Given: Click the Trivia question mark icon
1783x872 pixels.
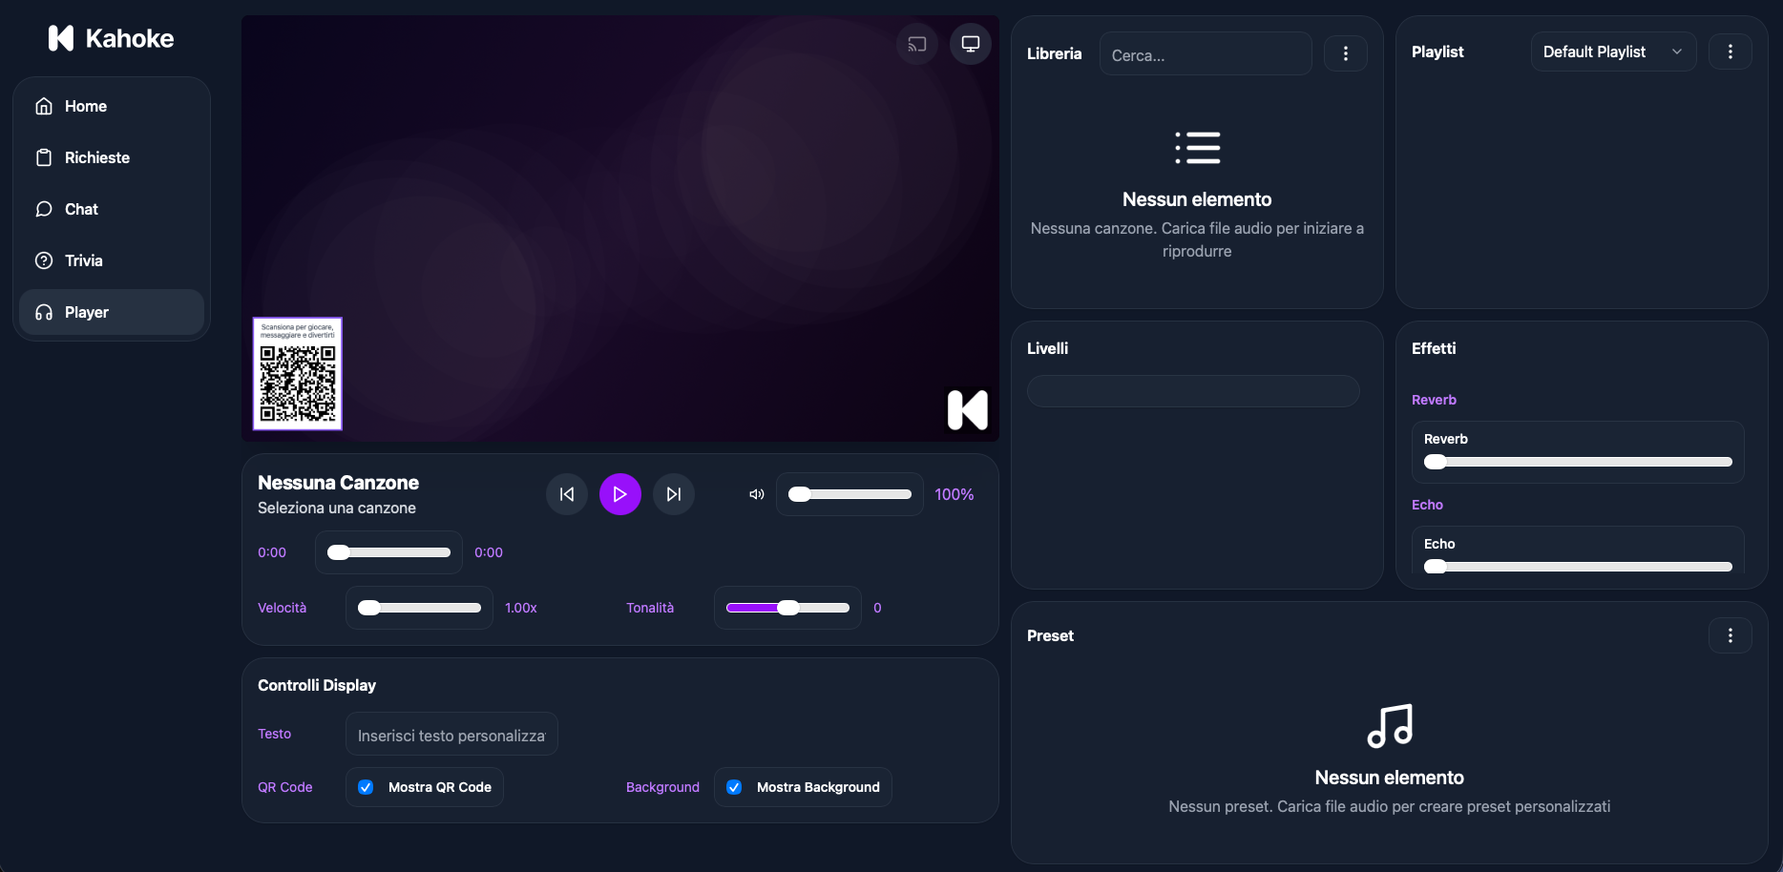Looking at the screenshot, I should pyautogui.click(x=44, y=260).
